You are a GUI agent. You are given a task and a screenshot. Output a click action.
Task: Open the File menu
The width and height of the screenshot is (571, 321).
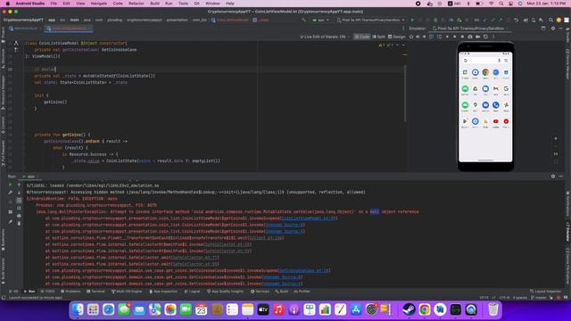click(x=54, y=4)
